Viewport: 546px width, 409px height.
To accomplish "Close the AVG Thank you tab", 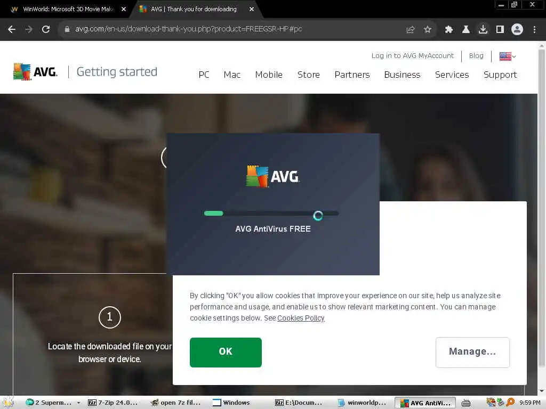I will coord(252,9).
